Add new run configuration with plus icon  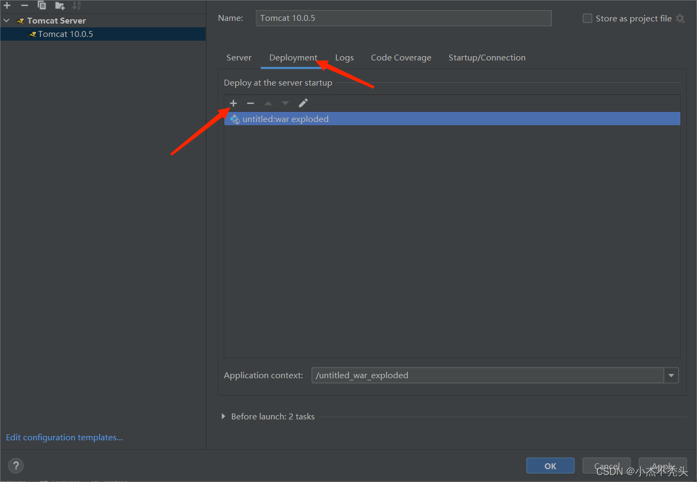pyautogui.click(x=7, y=5)
